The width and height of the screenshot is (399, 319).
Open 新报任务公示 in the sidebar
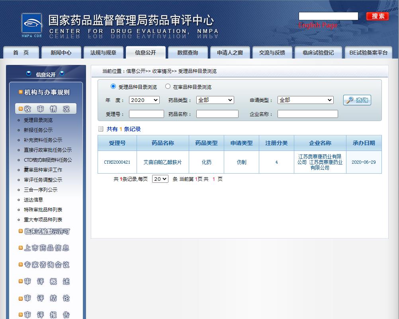tap(38, 130)
